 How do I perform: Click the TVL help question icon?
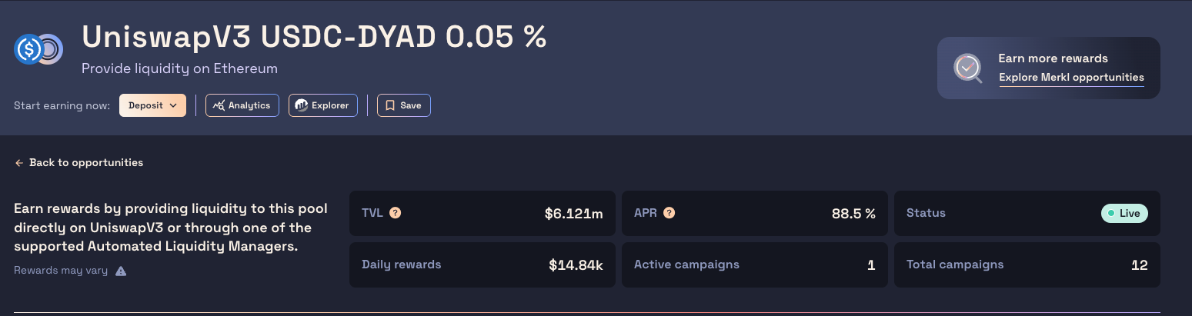(x=396, y=213)
